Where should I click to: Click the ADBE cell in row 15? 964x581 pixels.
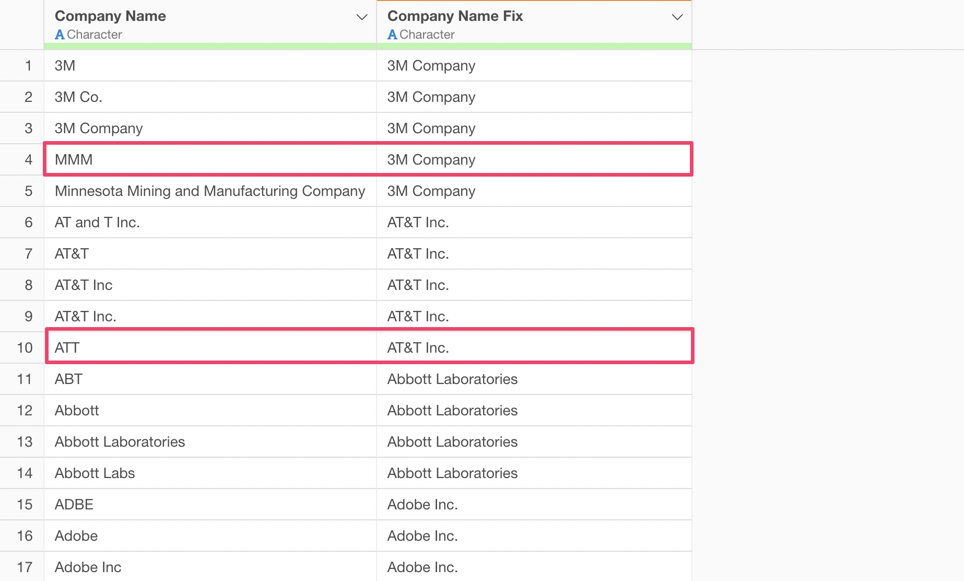tap(74, 504)
